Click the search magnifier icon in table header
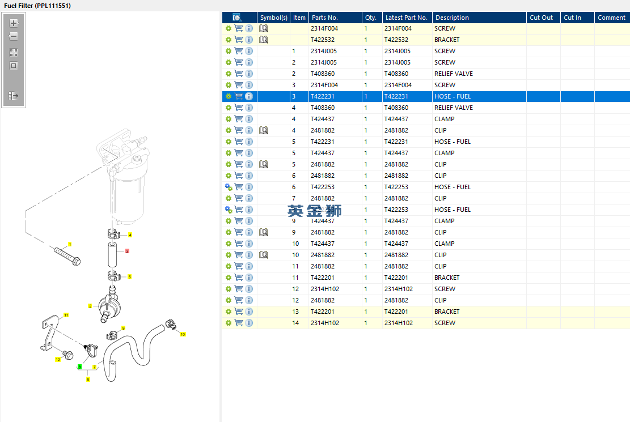Viewport: 630px width, 422px height. pyautogui.click(x=236, y=17)
